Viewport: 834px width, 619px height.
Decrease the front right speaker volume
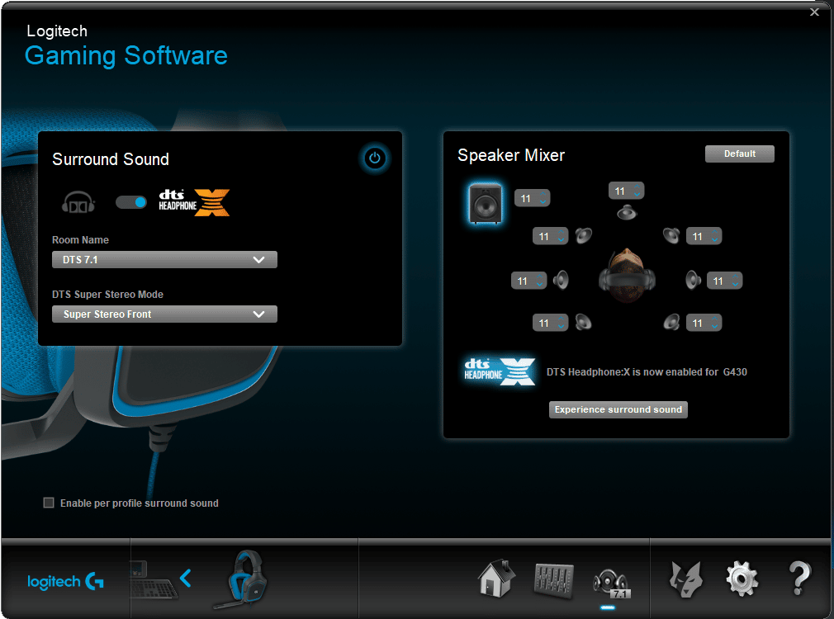click(715, 240)
